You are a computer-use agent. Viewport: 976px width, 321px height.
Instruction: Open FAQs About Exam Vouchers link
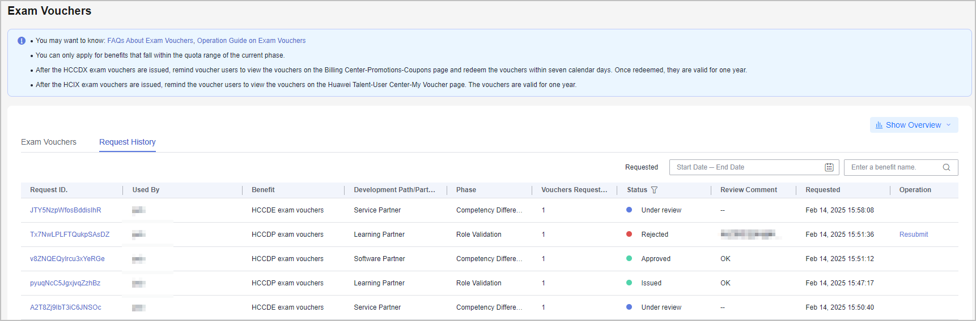tap(150, 41)
